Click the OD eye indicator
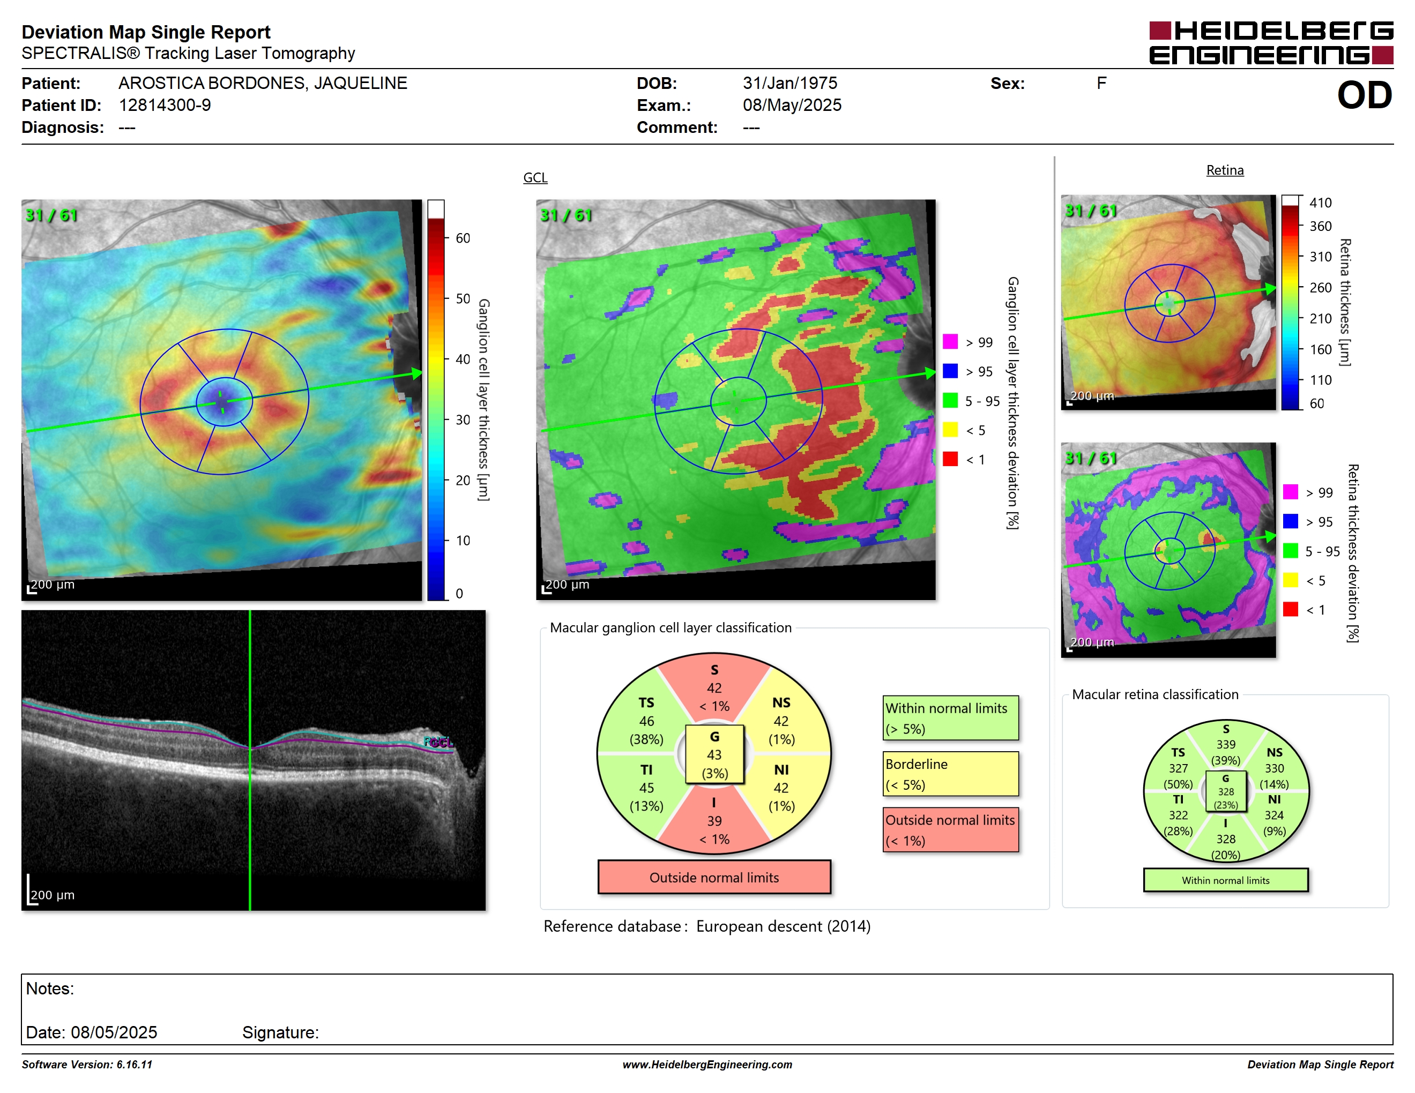 1365,95
